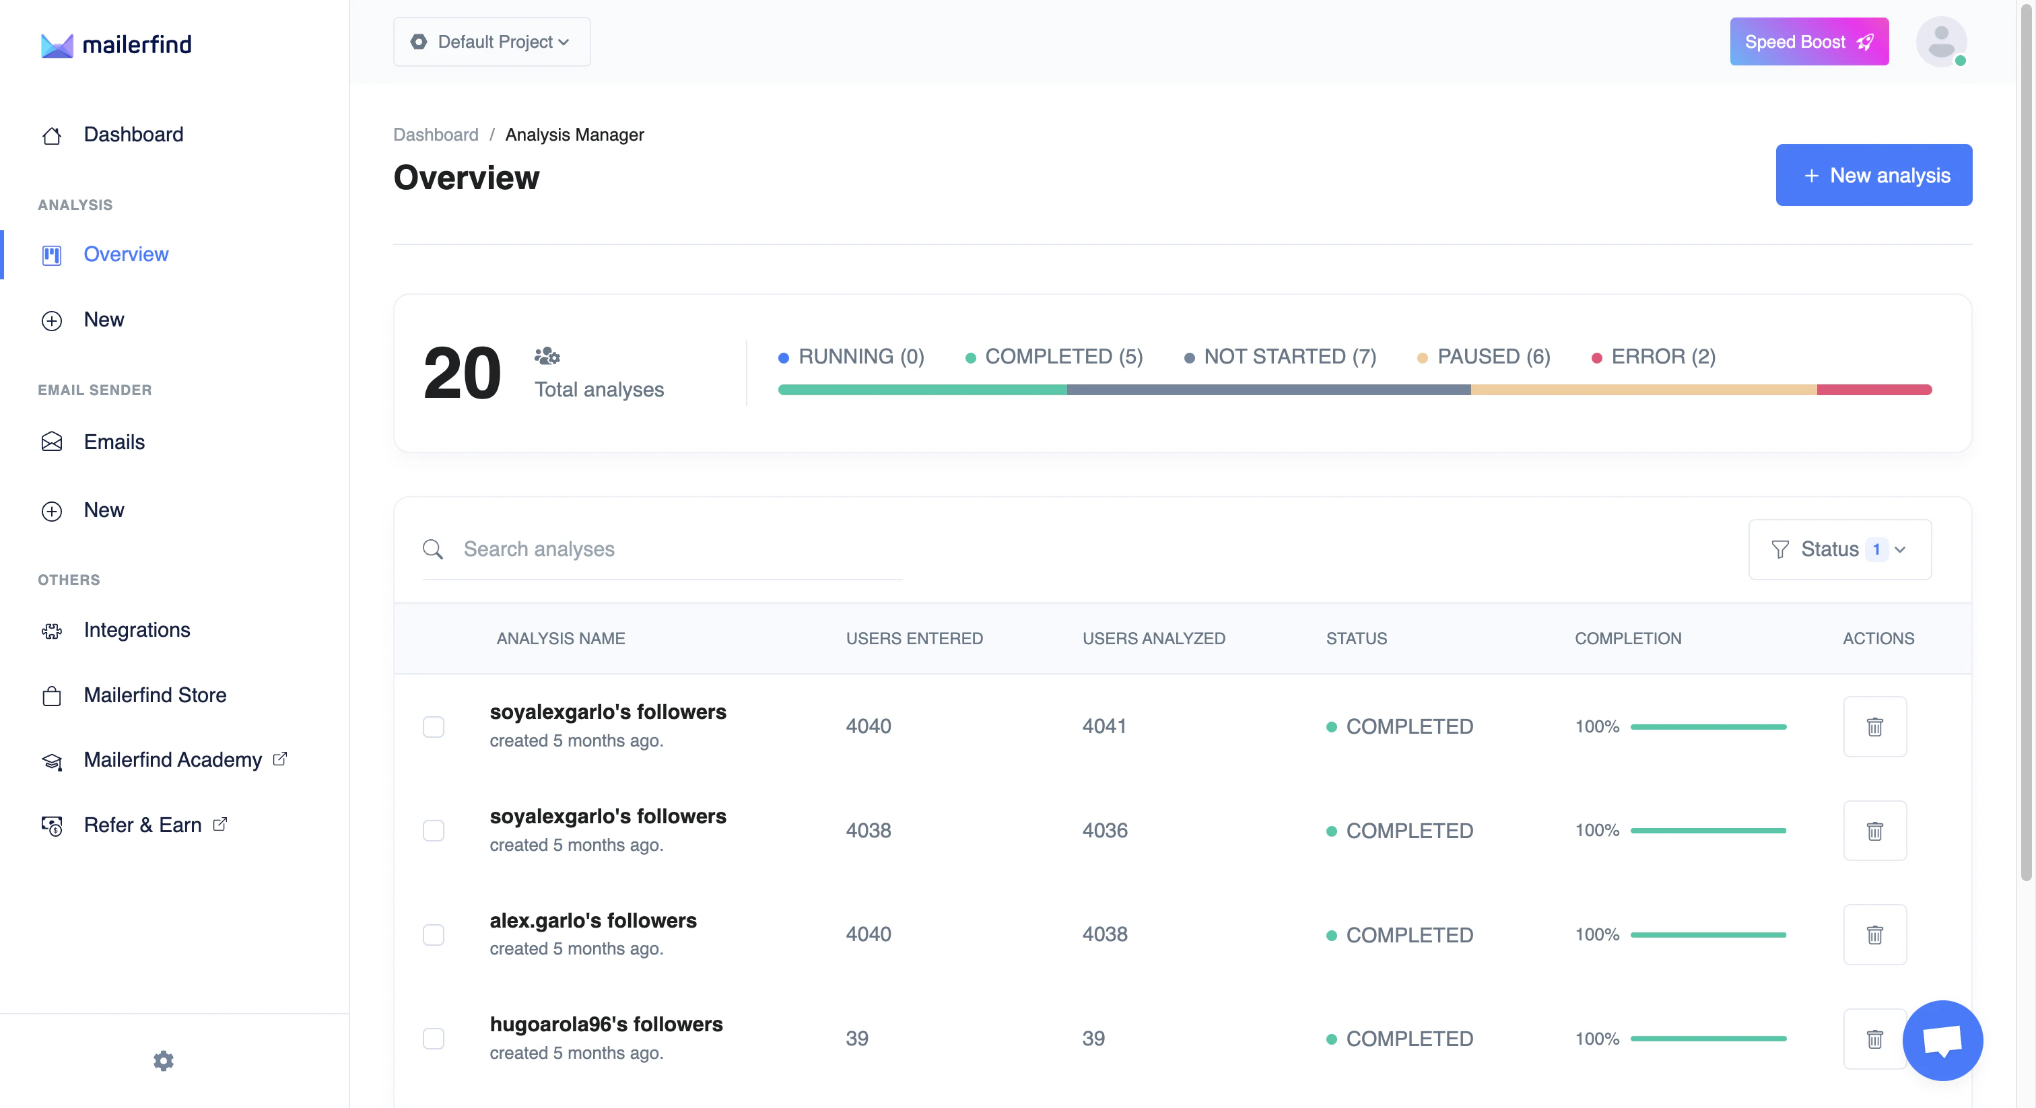2036x1108 pixels.
Task: Delete soyalexgarlo's followers analysis via trash icon
Action: (x=1875, y=726)
